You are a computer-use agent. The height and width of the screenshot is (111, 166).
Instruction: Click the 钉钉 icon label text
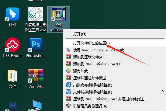point(12,25)
